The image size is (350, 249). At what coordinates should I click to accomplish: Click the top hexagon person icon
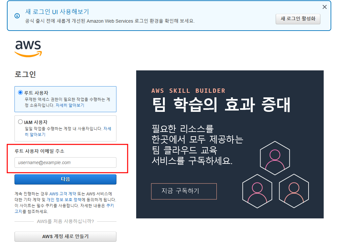[275, 158]
